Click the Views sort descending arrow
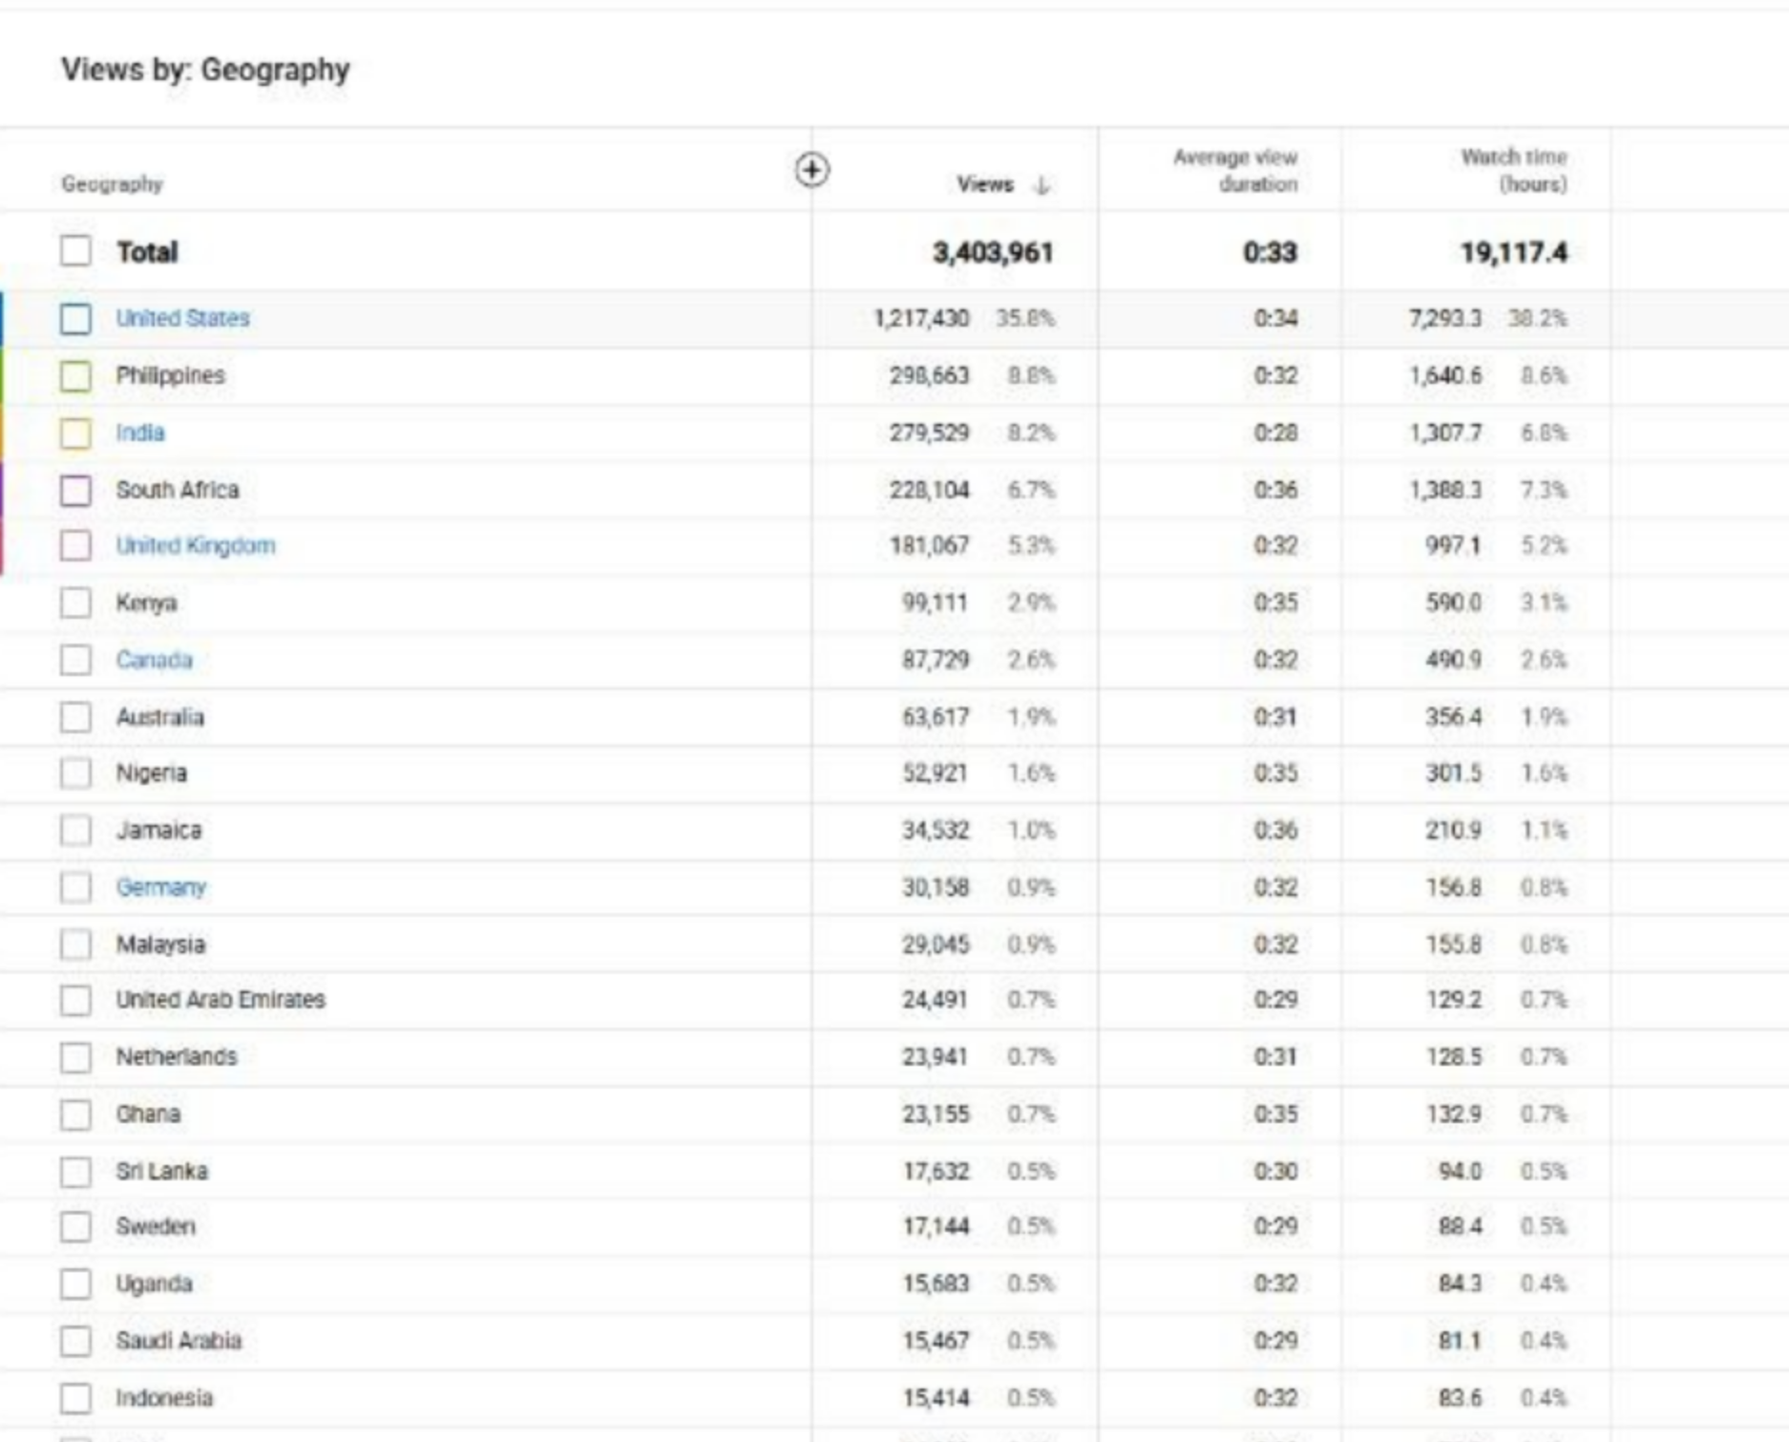The image size is (1789, 1442). pos(1042,184)
